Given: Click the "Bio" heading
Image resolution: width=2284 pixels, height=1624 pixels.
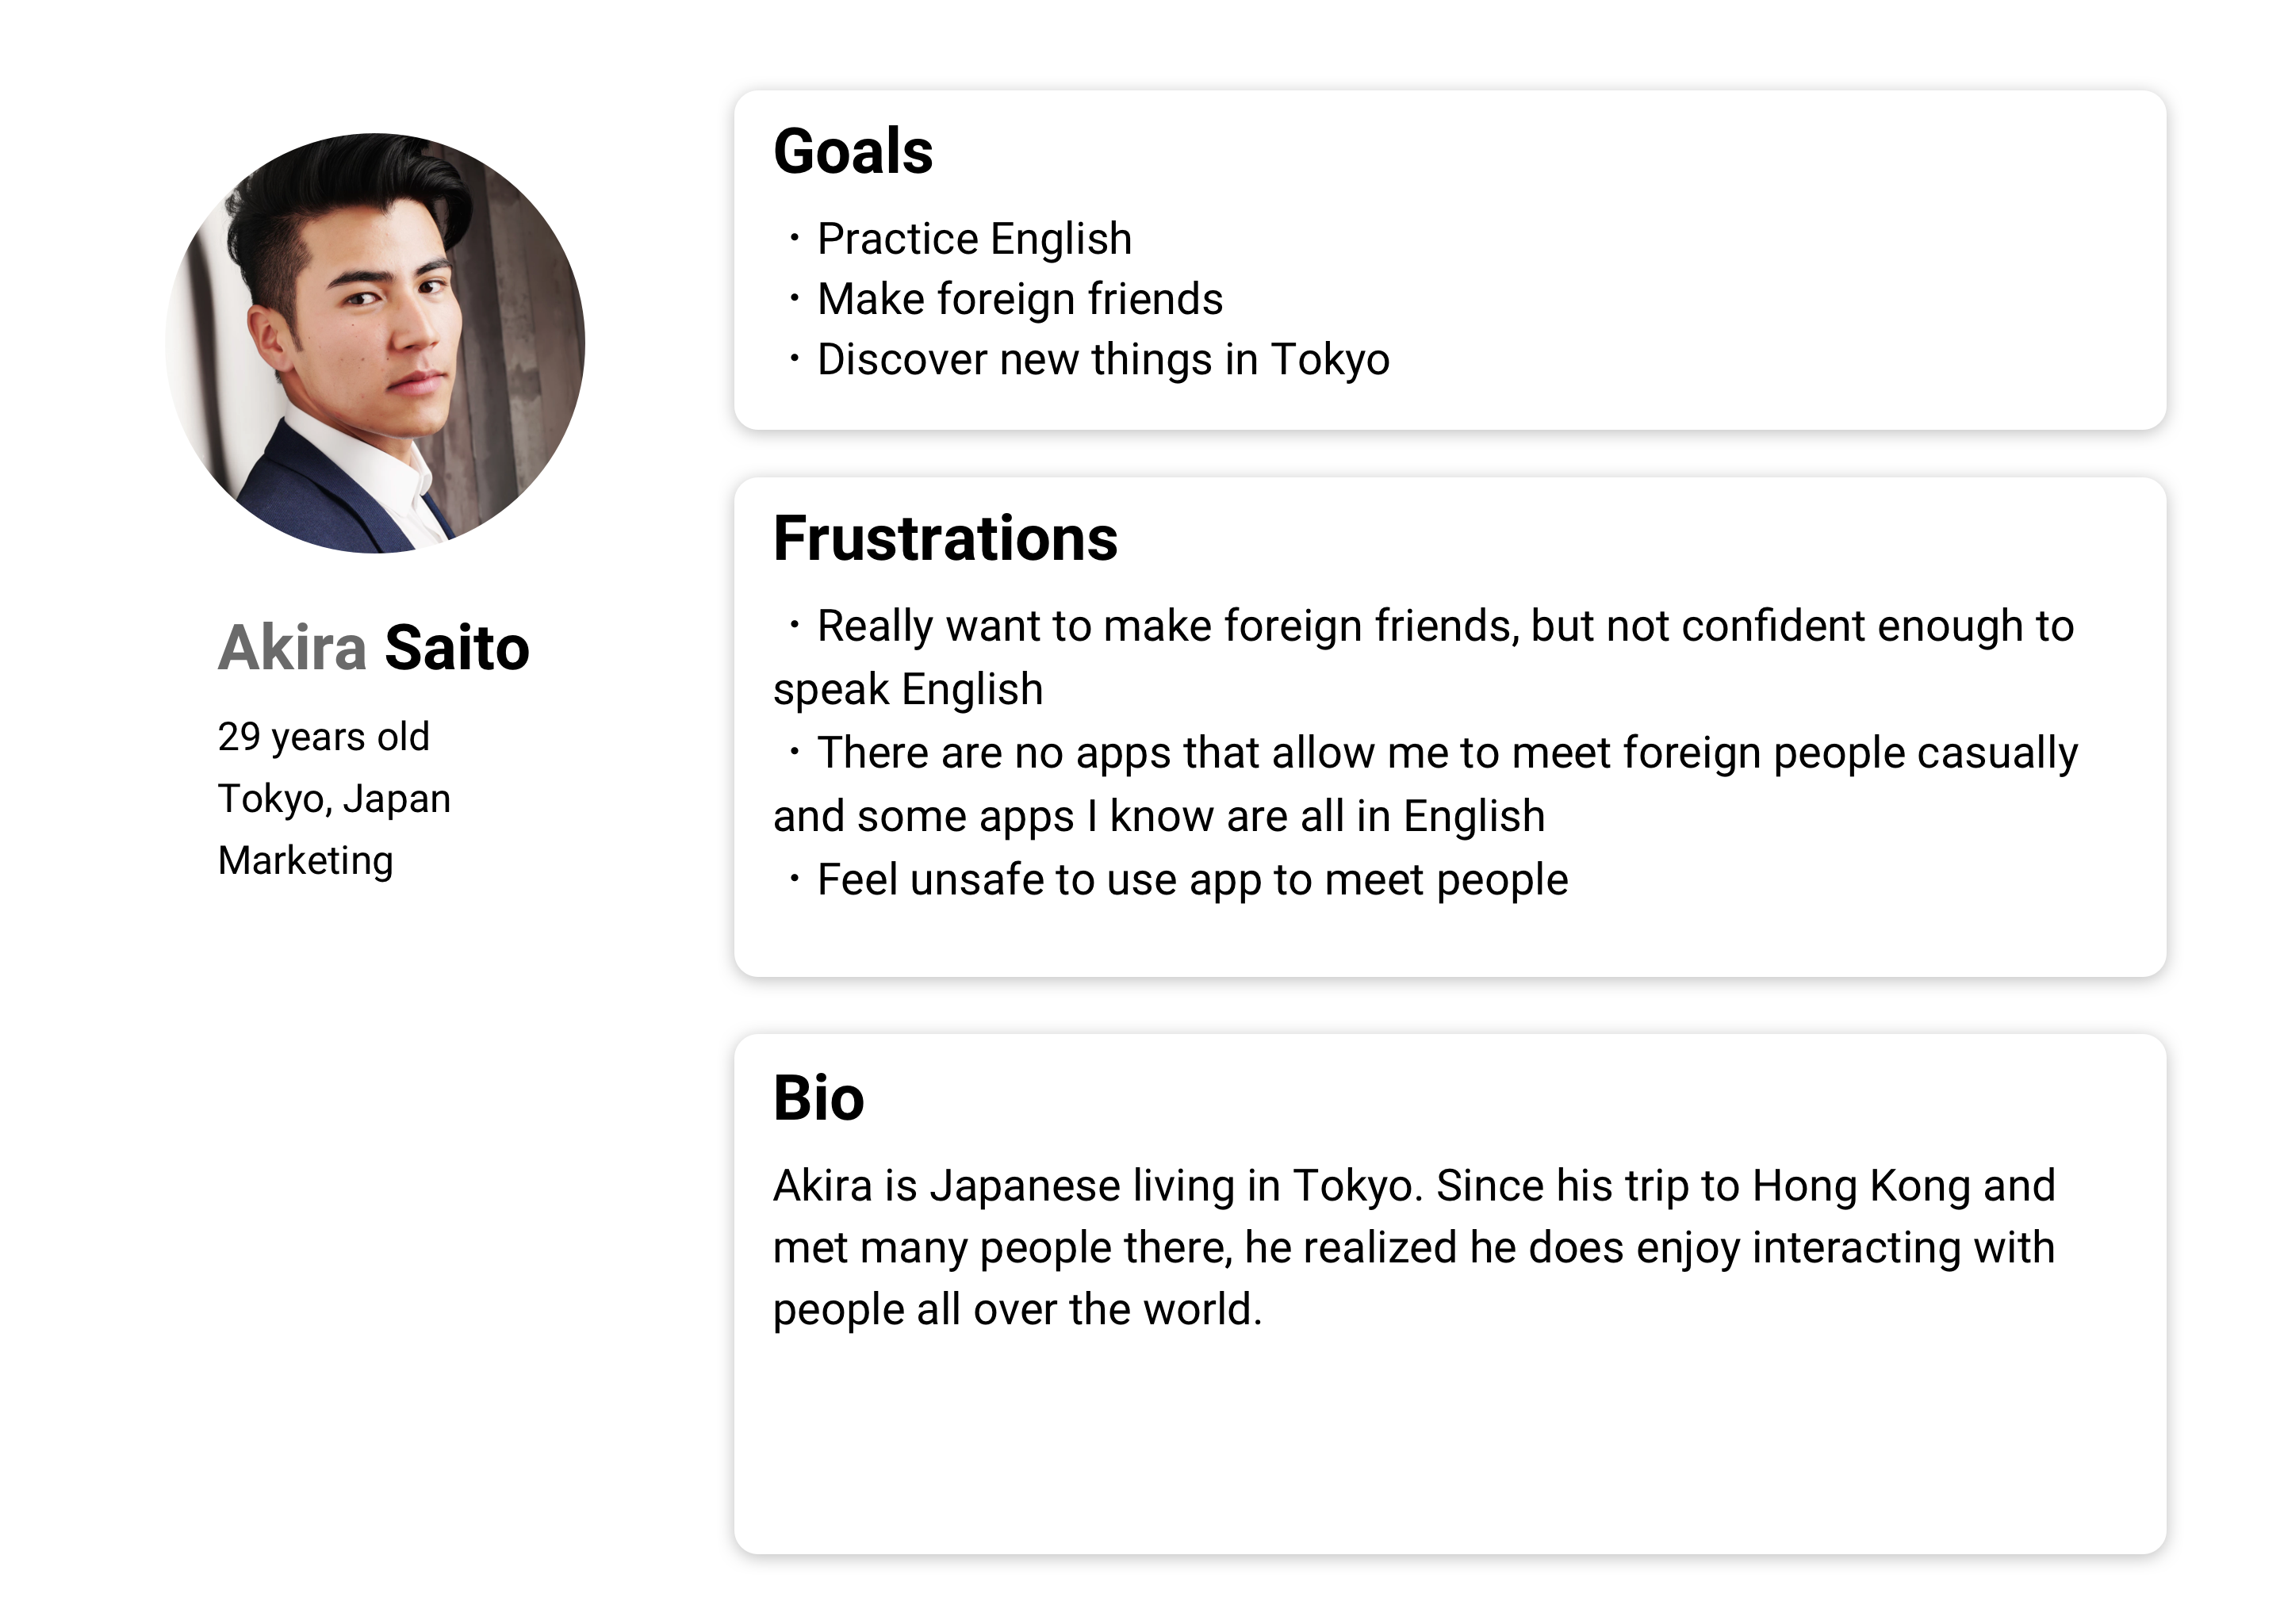Looking at the screenshot, I should pyautogui.click(x=818, y=1097).
